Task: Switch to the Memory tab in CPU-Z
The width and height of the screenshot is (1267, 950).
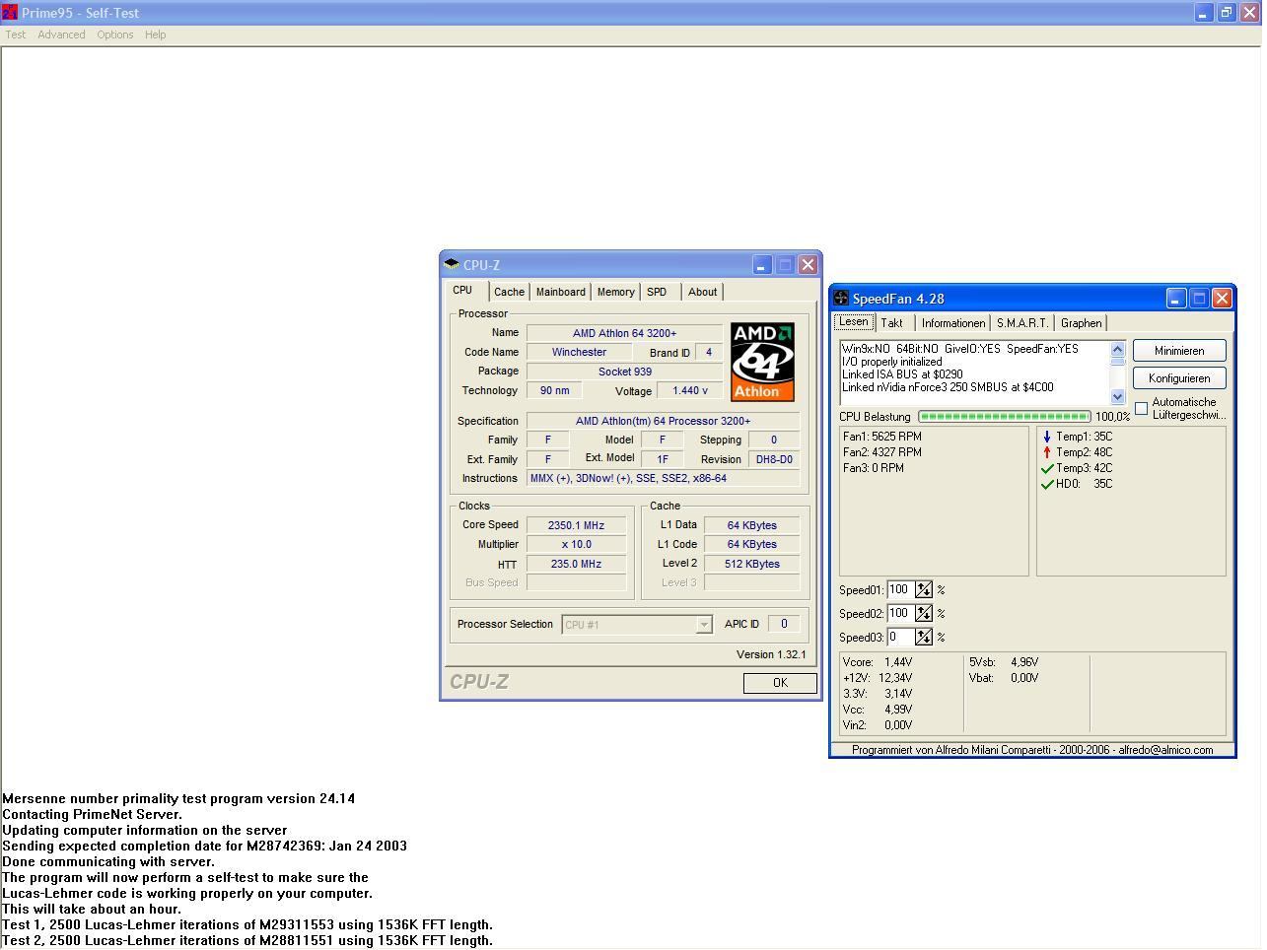Action: pyautogui.click(x=615, y=292)
